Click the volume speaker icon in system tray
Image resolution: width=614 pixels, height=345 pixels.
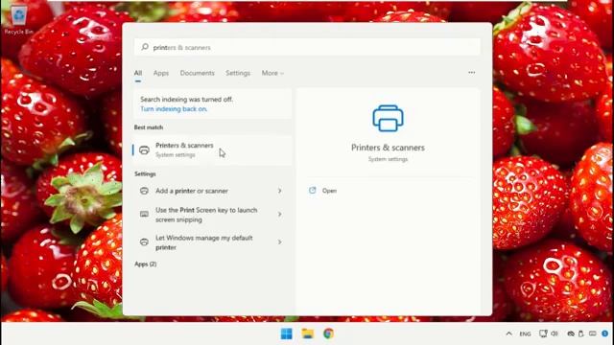pyautogui.click(x=555, y=333)
